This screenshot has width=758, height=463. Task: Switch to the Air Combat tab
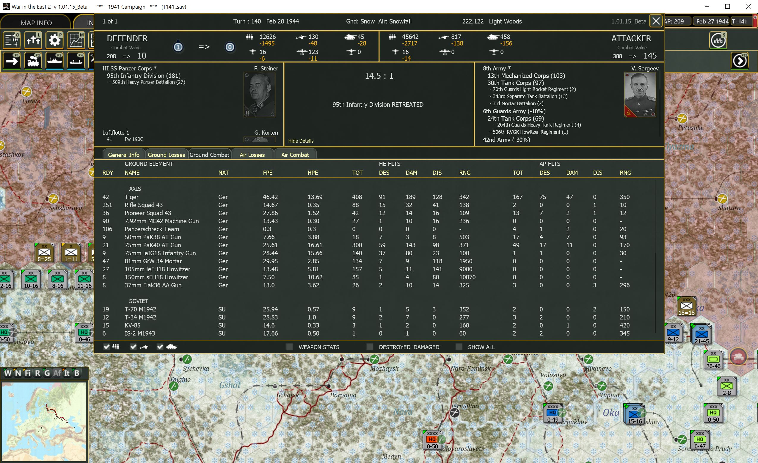(295, 155)
